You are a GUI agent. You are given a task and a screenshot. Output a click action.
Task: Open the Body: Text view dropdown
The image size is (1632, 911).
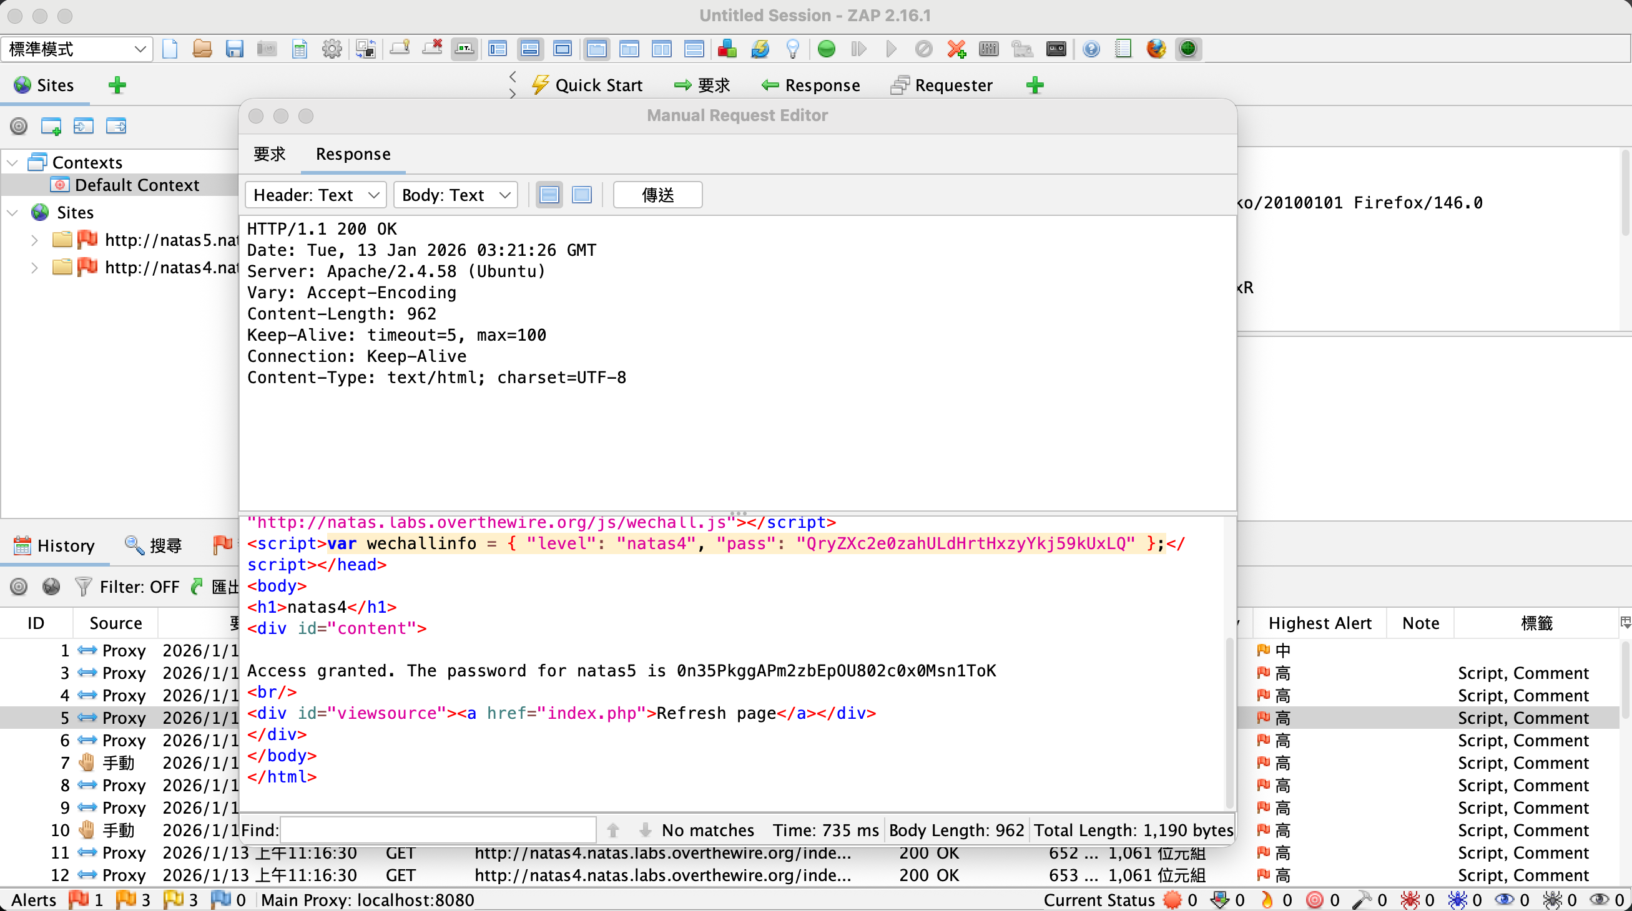(456, 195)
